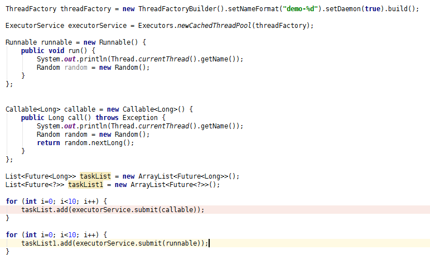Click currentThread in the Callable's println
Viewport: 430px width, 259px height.
click(164, 126)
